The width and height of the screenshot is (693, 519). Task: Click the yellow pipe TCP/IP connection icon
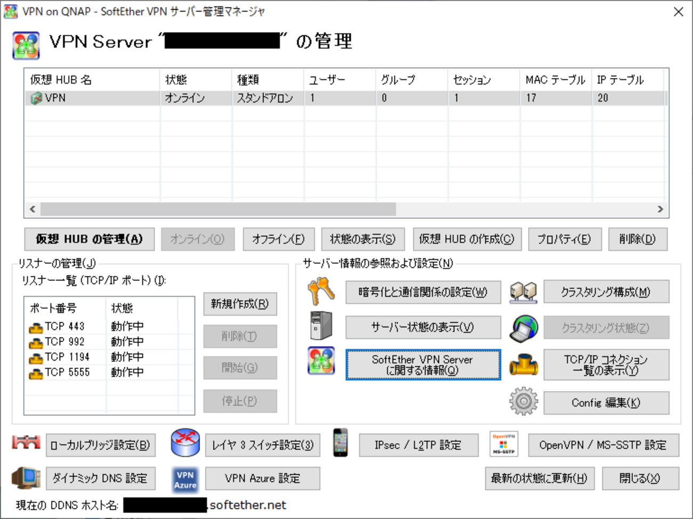523,365
